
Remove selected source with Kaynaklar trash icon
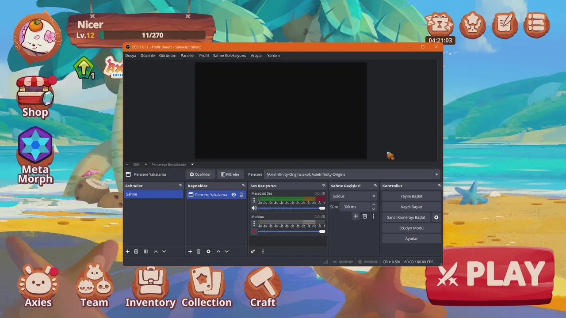tap(199, 251)
